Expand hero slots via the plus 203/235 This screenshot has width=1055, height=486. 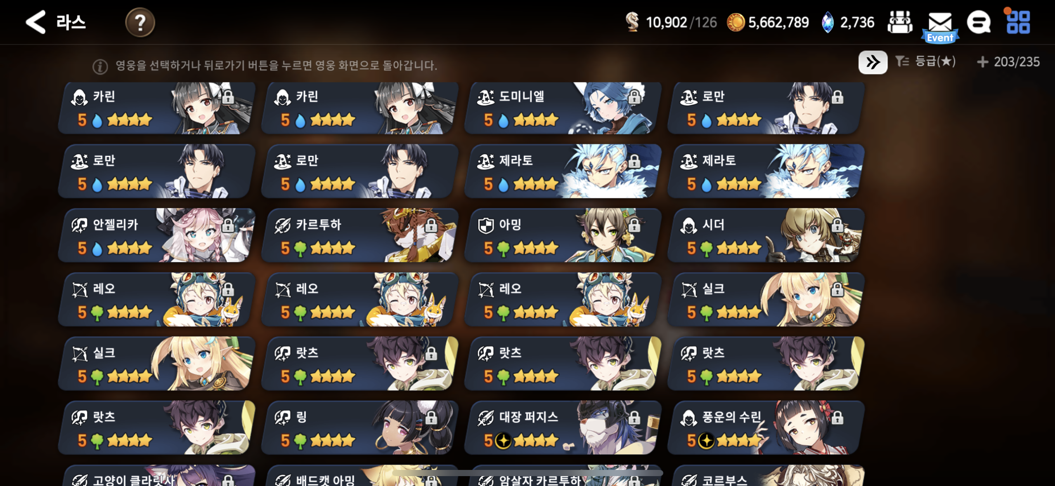(1008, 62)
